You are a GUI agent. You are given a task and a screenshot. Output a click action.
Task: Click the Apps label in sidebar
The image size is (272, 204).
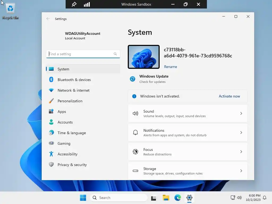62,112
